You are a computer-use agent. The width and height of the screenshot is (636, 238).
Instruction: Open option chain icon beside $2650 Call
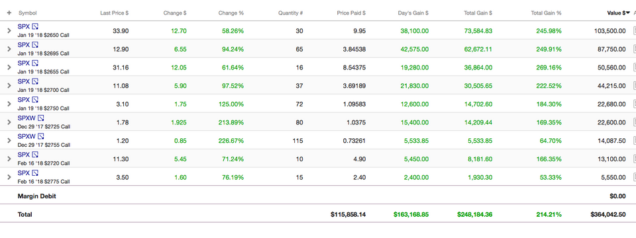[35, 26]
